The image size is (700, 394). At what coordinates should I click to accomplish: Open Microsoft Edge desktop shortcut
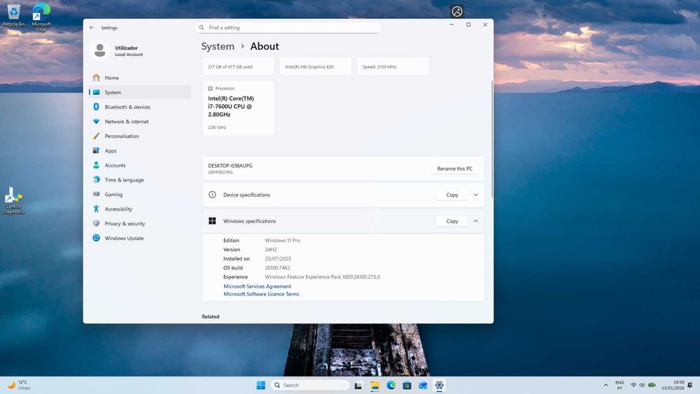[41, 17]
